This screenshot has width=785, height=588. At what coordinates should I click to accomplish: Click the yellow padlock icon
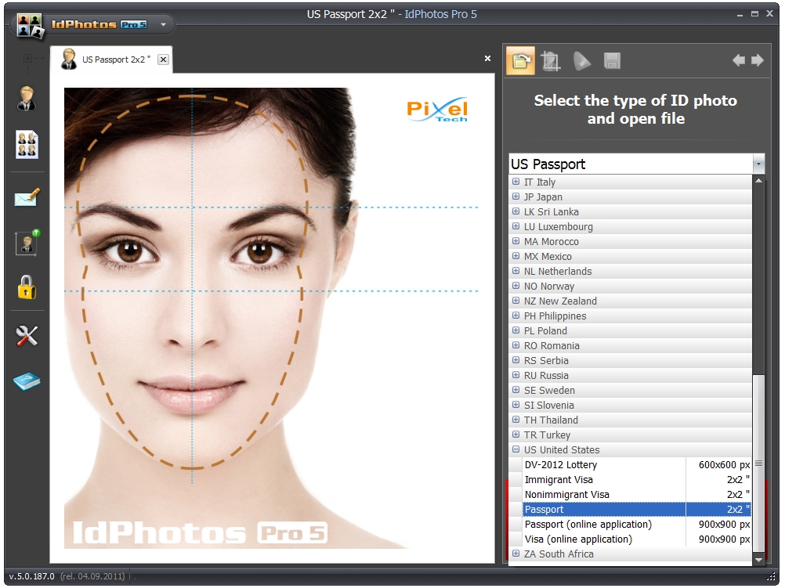pyautogui.click(x=27, y=287)
